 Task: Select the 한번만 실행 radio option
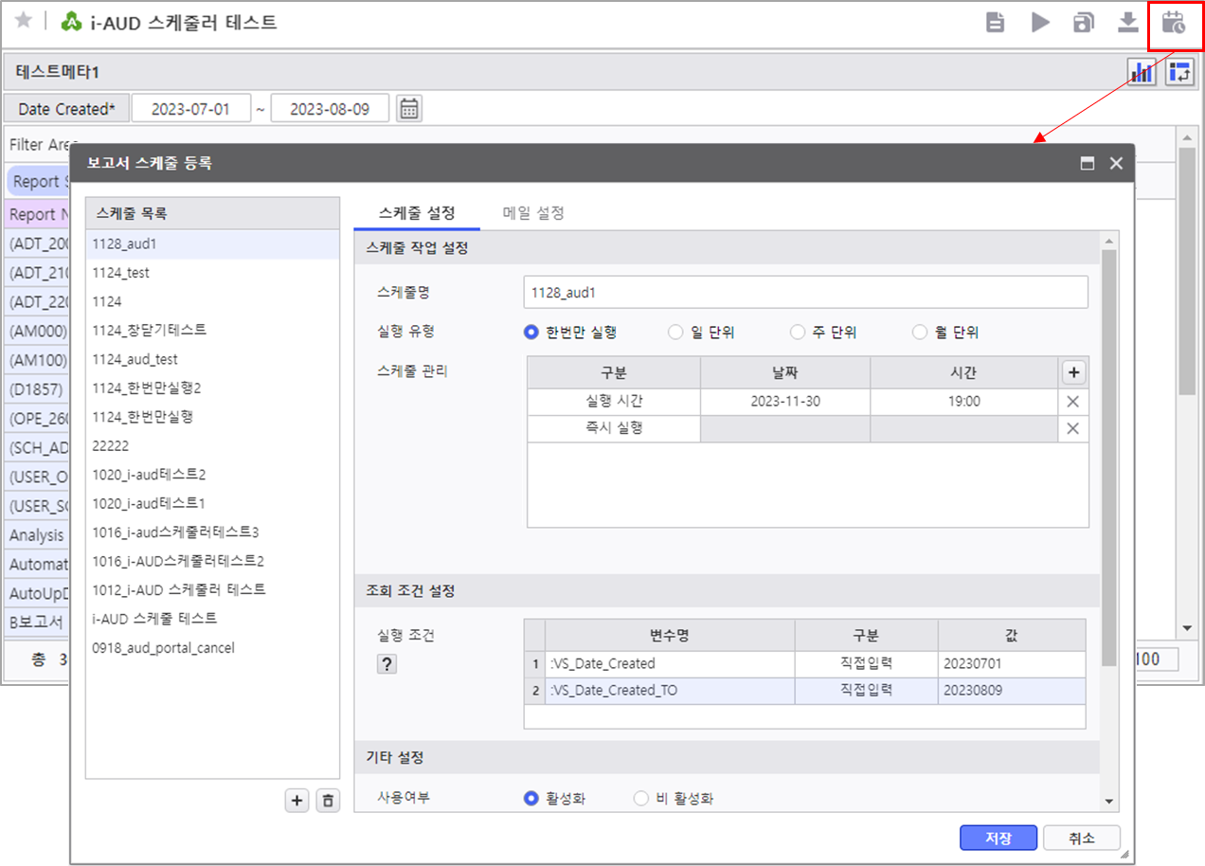point(531,333)
